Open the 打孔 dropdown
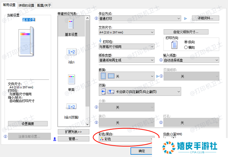Viewport: 228px width, 157px height. point(191,122)
